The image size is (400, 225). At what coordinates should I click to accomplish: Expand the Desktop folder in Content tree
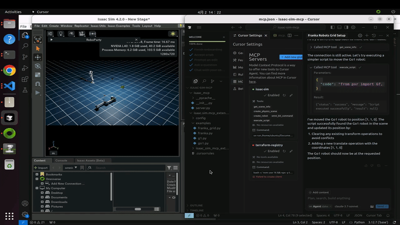click(42, 193)
